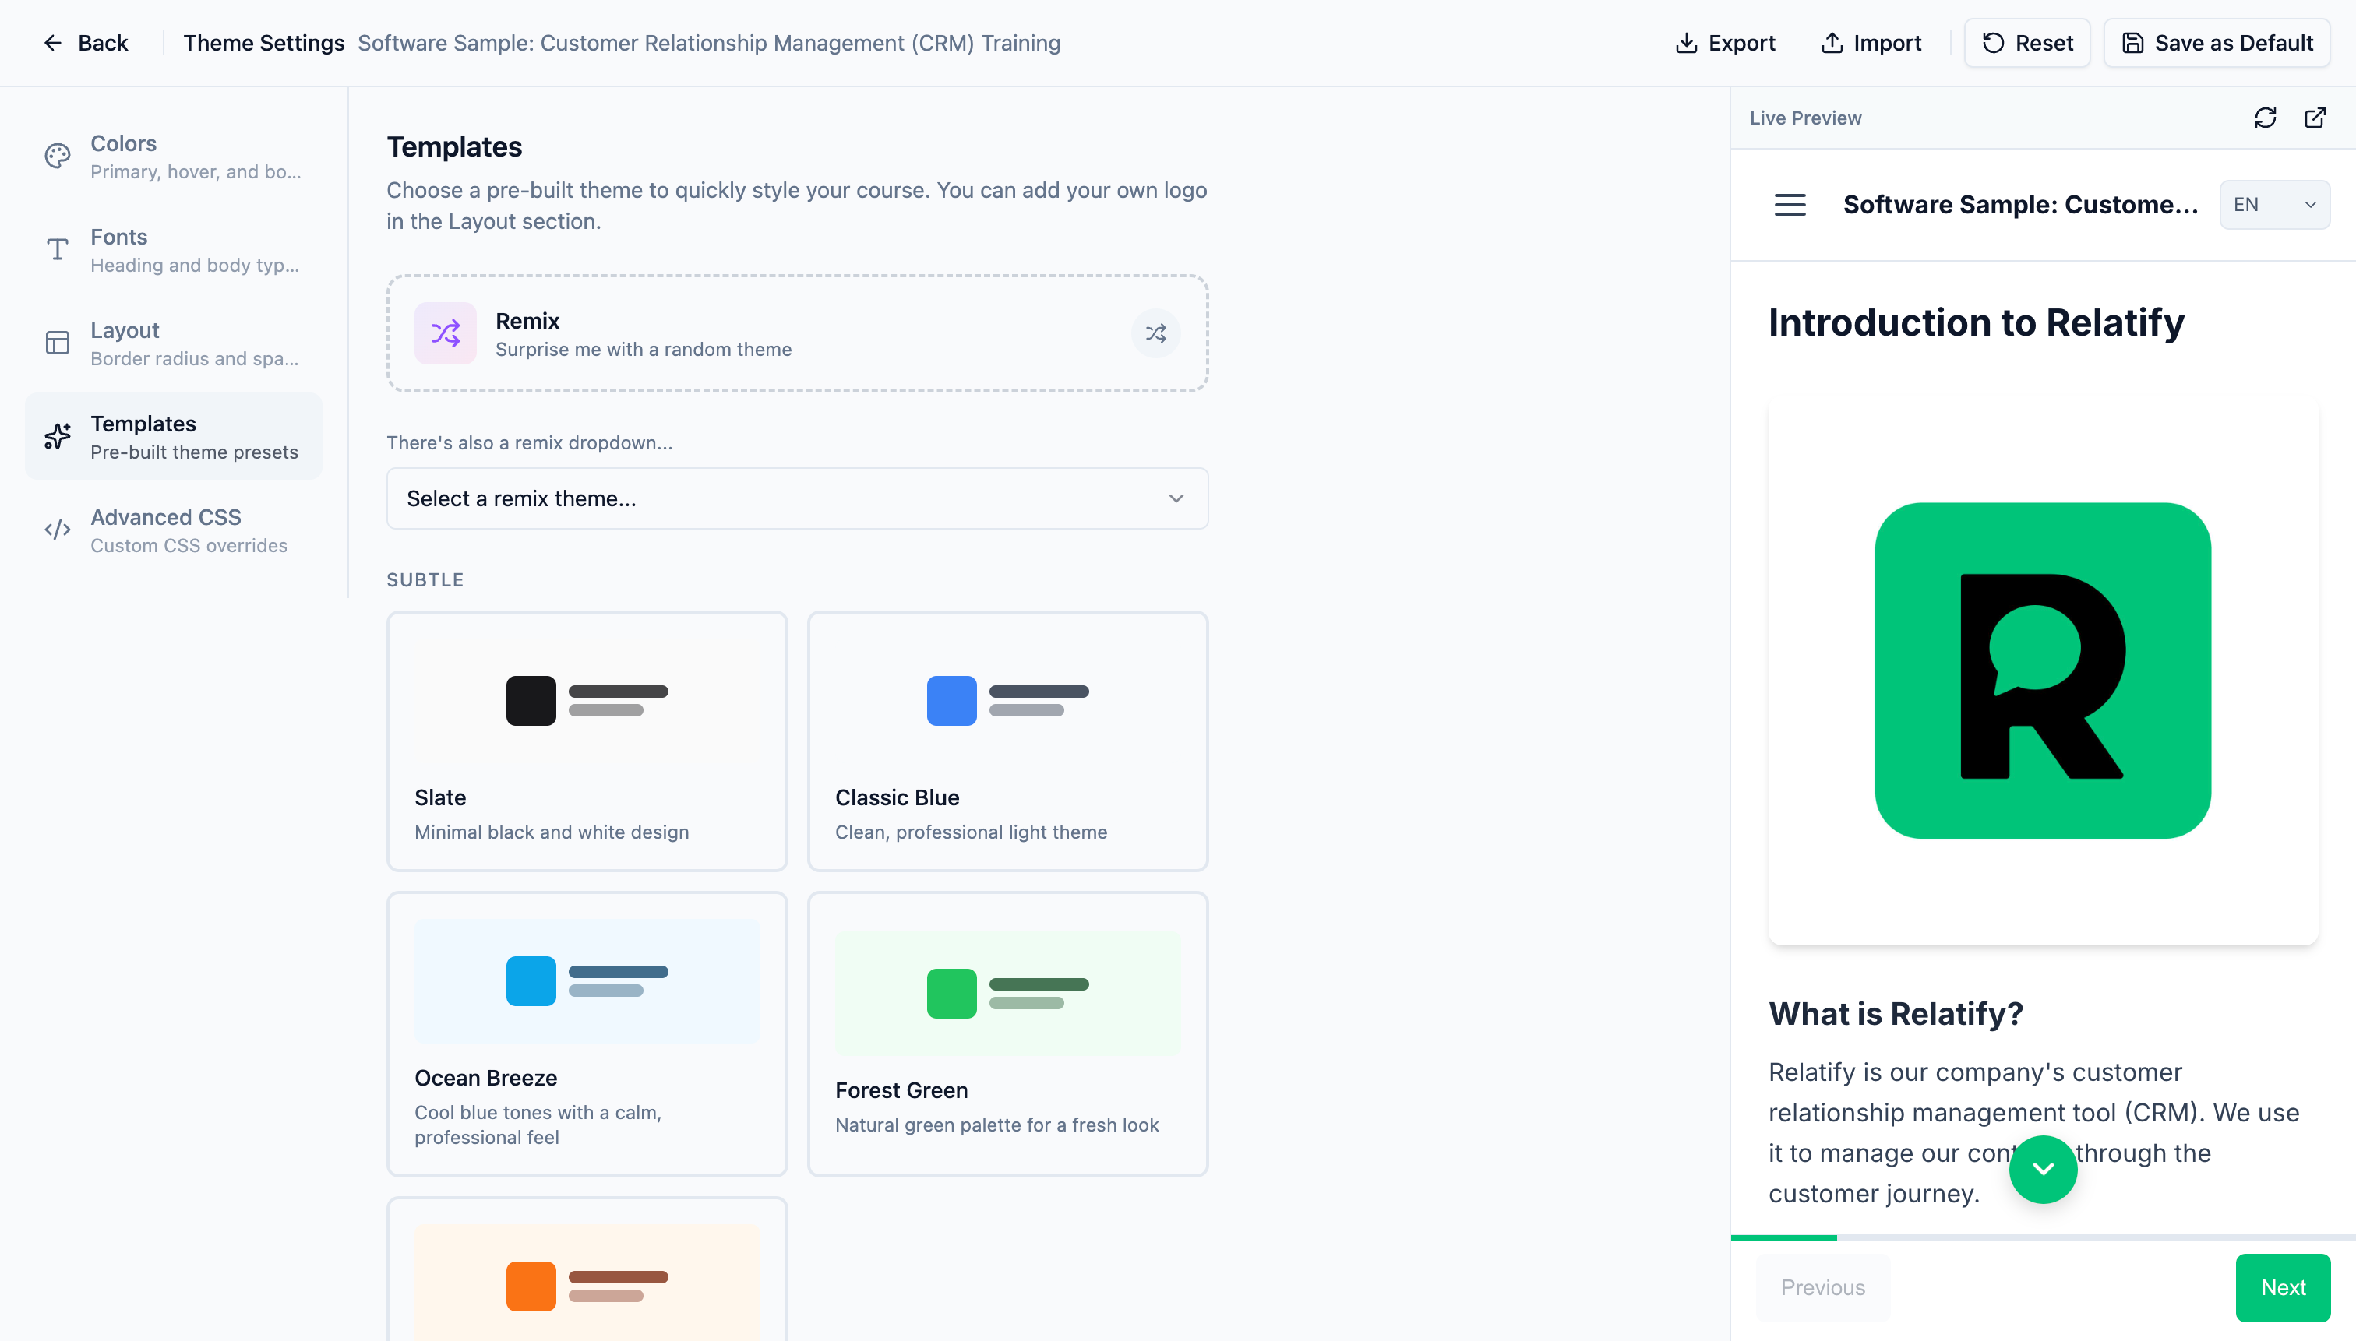Click the green scroll-down arrow button
This screenshot has height=1341, width=2356.
click(2042, 1169)
